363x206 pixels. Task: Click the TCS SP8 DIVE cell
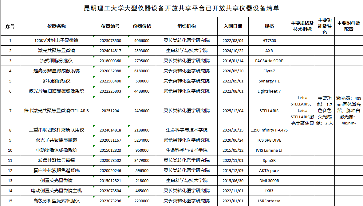[269, 140]
